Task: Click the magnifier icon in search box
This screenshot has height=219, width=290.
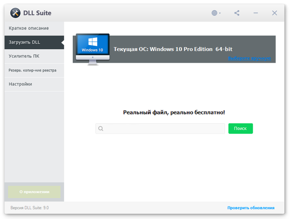Action: click(101, 128)
